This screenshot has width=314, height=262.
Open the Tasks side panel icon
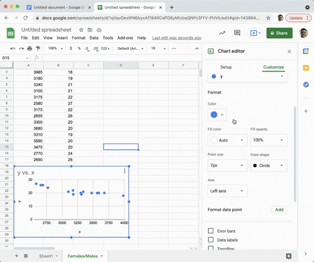point(306,84)
